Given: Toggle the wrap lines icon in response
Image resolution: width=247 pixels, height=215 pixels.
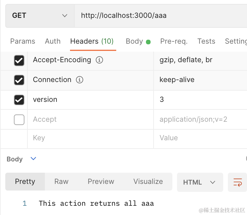Looking at the screenshot, I should point(237,182).
